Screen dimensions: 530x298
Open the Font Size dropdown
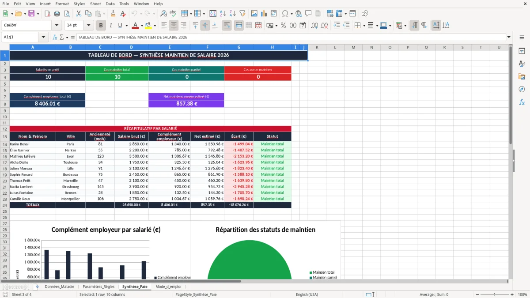(88, 26)
